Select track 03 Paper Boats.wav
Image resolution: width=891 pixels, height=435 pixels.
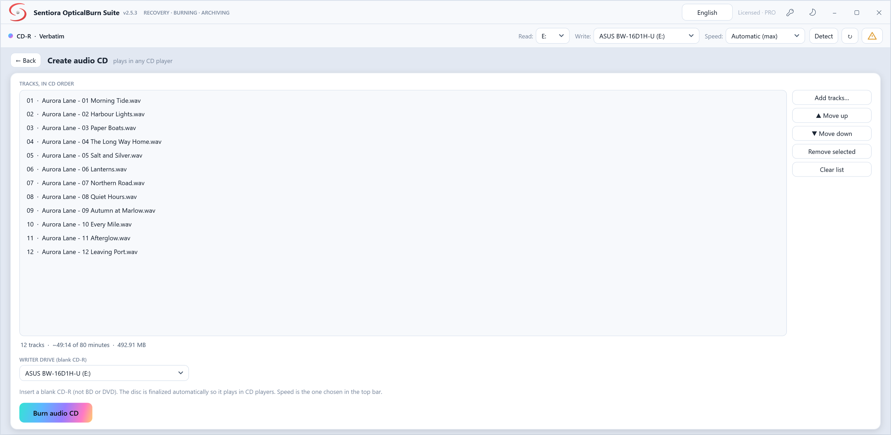point(403,128)
